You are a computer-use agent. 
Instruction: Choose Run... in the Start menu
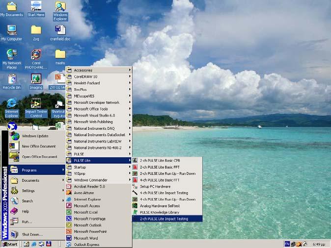point(37,222)
